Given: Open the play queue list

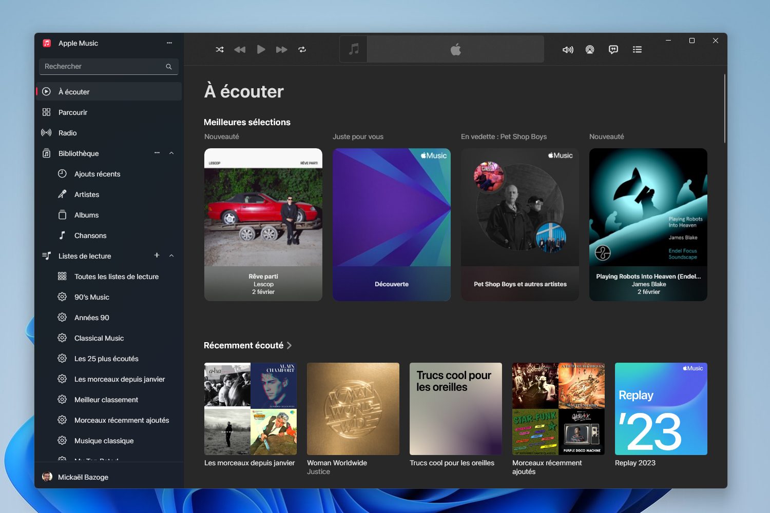Looking at the screenshot, I should [637, 50].
